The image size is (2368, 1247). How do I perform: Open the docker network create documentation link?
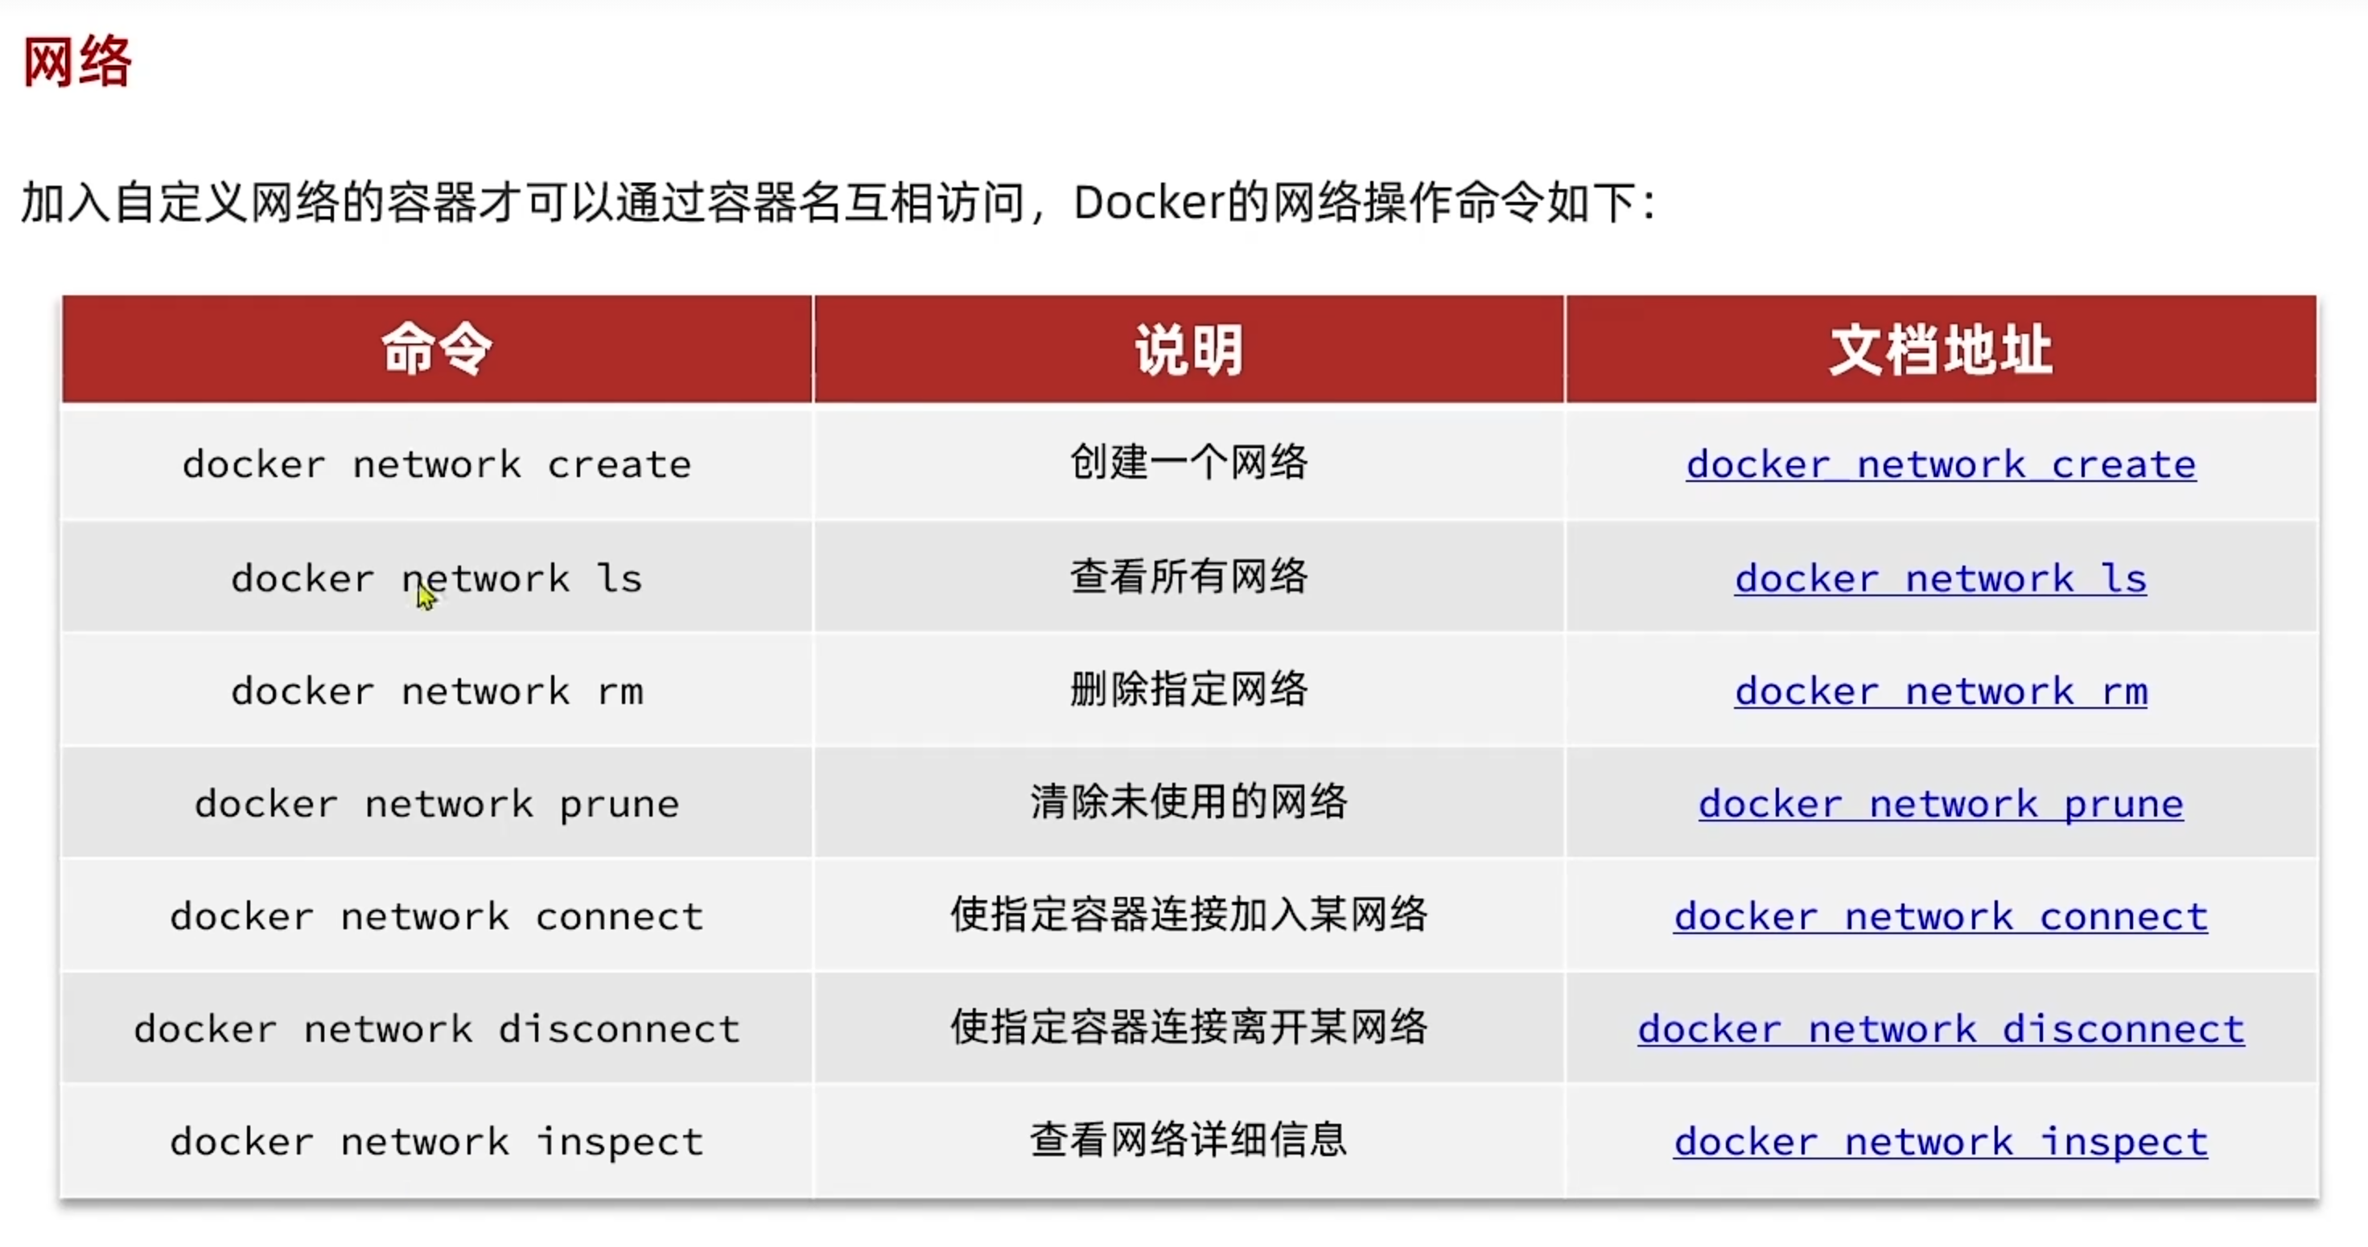[1941, 465]
